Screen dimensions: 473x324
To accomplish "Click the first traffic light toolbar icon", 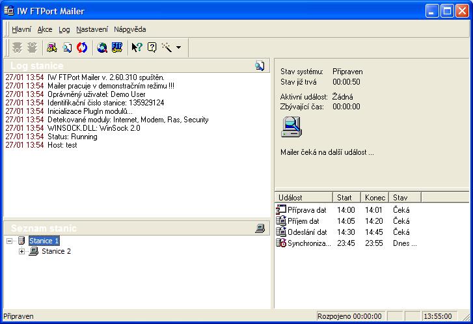I will (17, 47).
